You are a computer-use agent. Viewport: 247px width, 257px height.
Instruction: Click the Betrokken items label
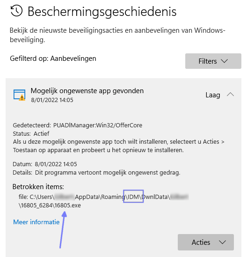coord(38,187)
